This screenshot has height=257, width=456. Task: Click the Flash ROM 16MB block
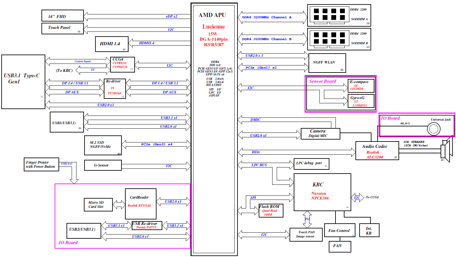(x=271, y=210)
